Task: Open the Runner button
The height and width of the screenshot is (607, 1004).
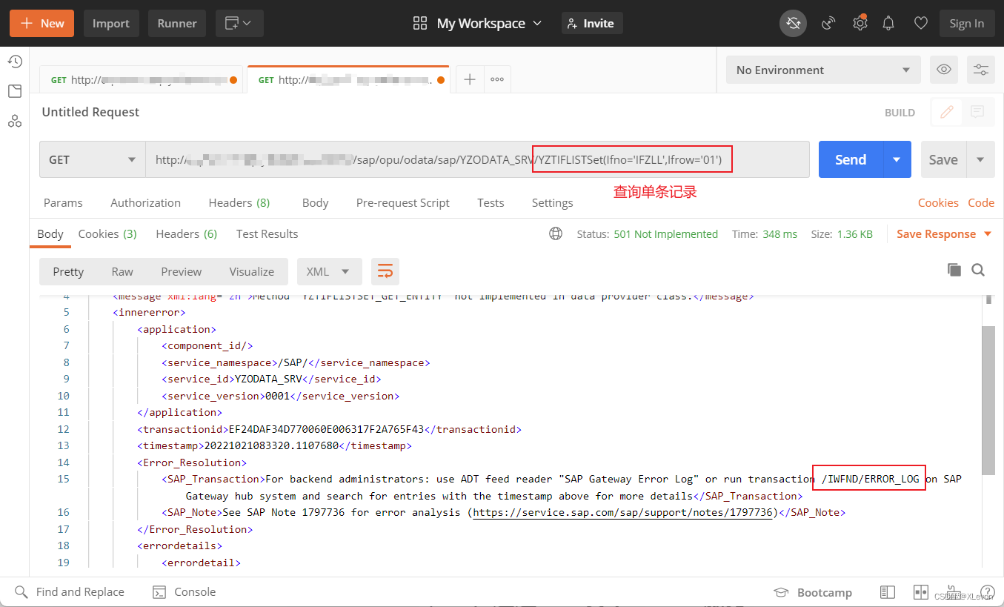Action: [x=177, y=24]
